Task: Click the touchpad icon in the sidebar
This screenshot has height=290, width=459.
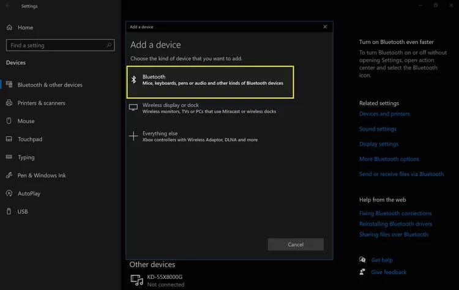Action: [x=9, y=139]
